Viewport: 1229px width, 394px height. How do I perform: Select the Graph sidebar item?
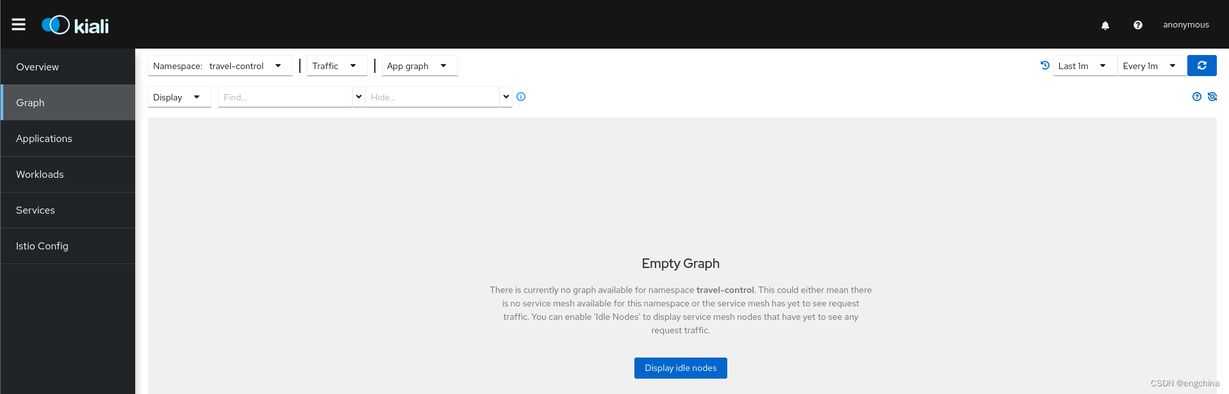[68, 102]
